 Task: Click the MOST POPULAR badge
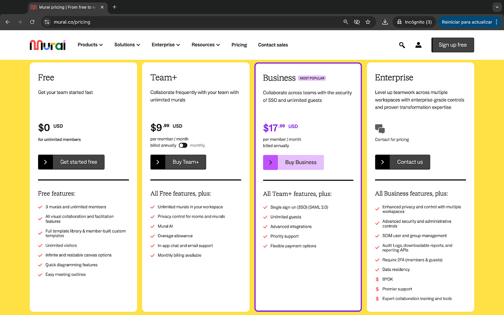312,78
